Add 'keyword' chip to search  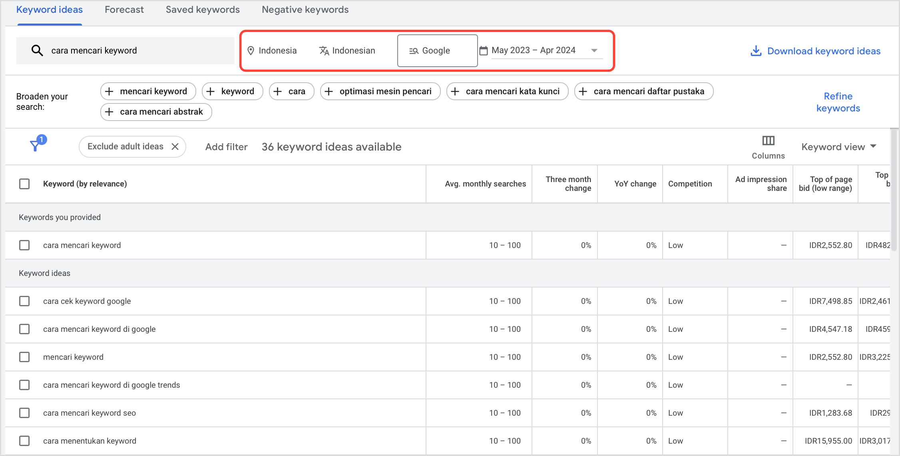(x=233, y=91)
